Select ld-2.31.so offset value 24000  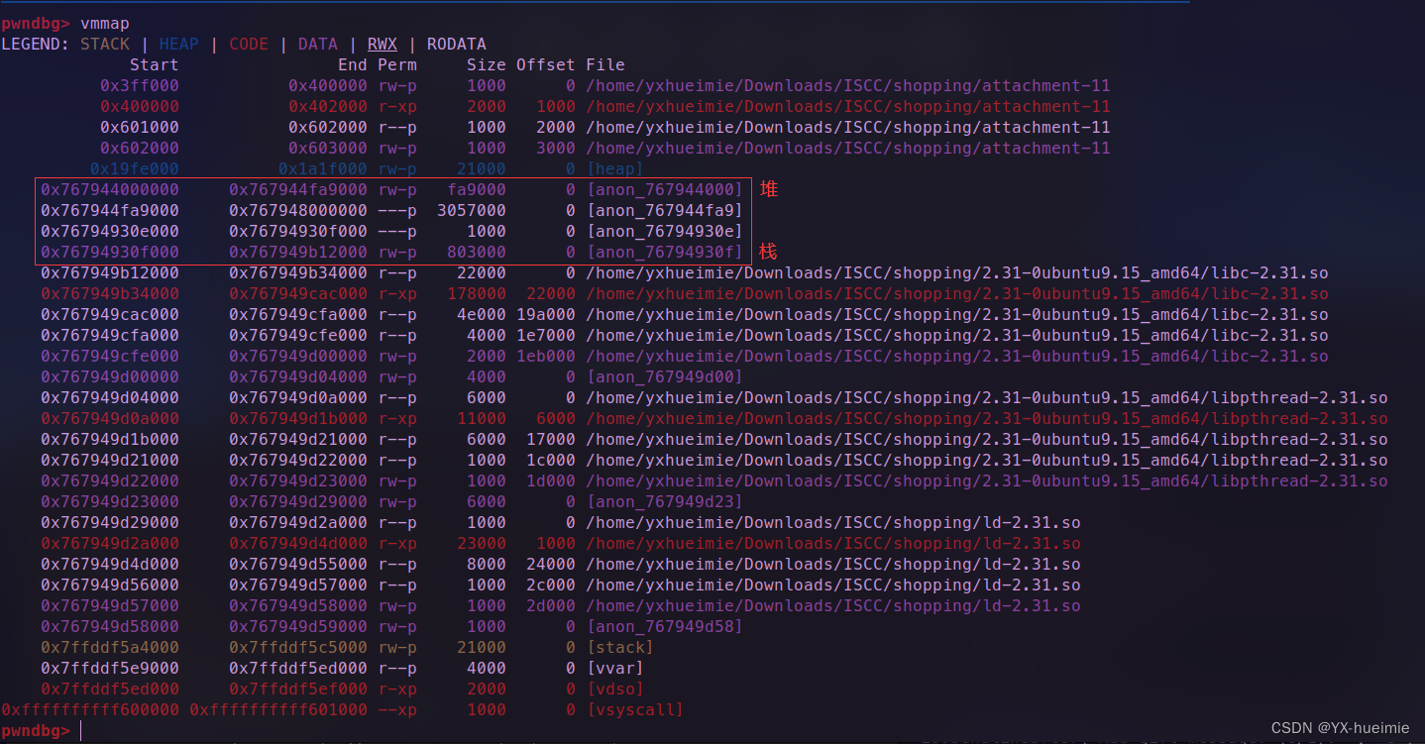pos(551,564)
